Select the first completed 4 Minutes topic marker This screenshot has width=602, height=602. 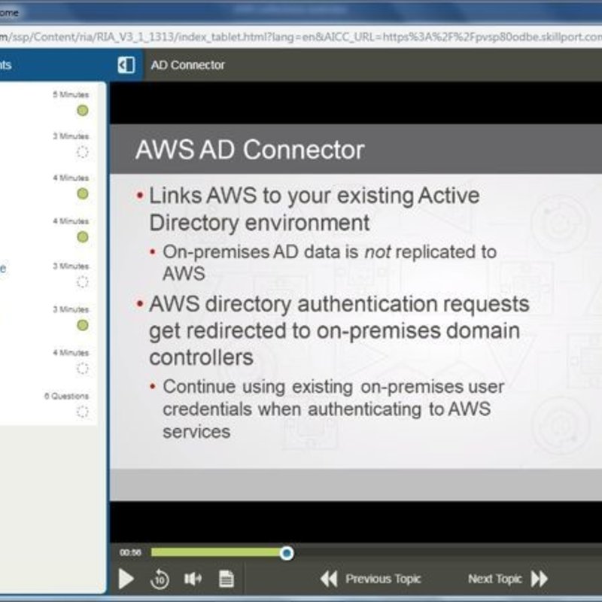pyautogui.click(x=83, y=194)
